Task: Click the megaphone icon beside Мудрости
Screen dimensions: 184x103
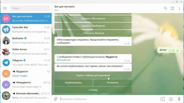Action: (x=14, y=71)
